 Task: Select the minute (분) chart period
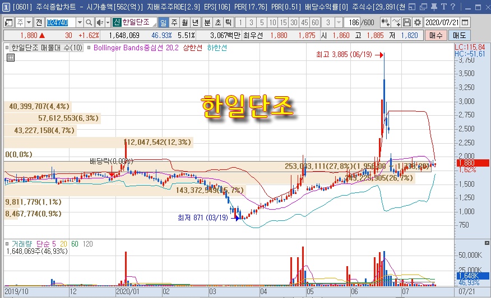[207, 22]
